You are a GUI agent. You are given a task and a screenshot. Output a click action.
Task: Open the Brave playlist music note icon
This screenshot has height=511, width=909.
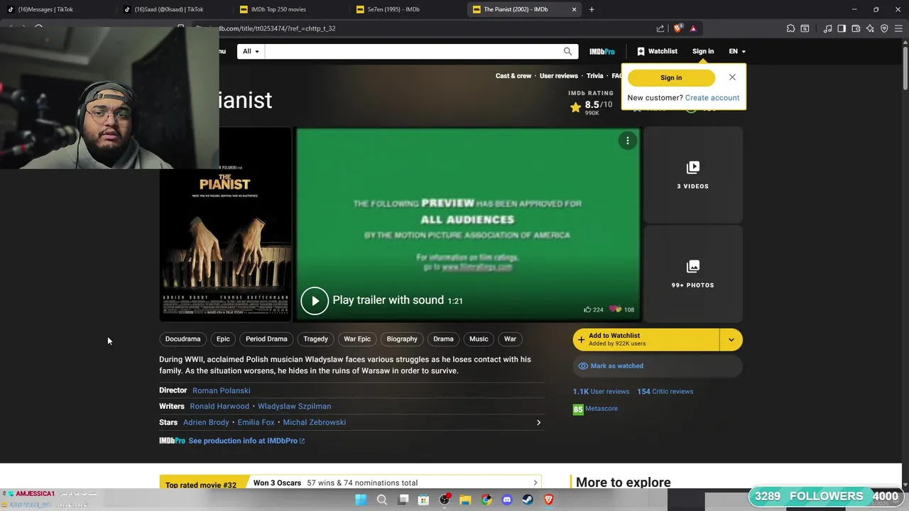827,28
